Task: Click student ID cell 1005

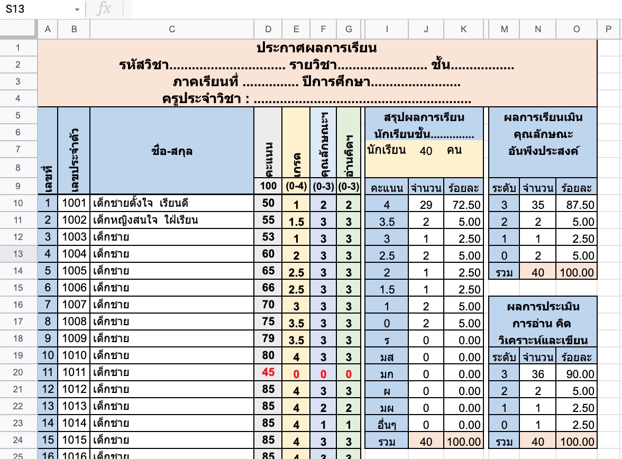Action: [x=74, y=271]
